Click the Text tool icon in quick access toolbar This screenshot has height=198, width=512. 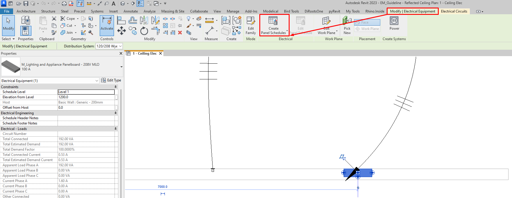(113, 3)
